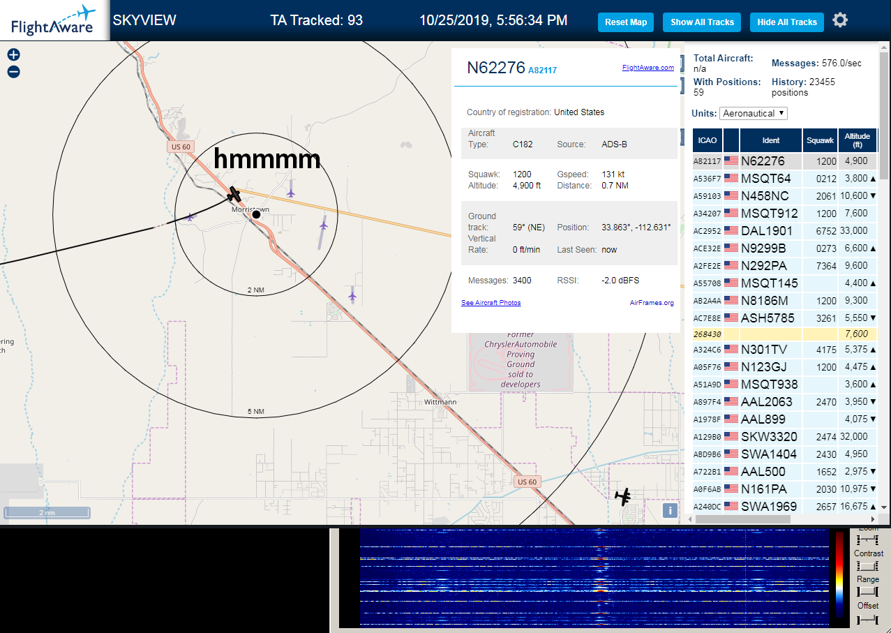Screen dimensions: 891x633
Task: Select black aircraft icon at bottom right of map
Action: point(623,496)
